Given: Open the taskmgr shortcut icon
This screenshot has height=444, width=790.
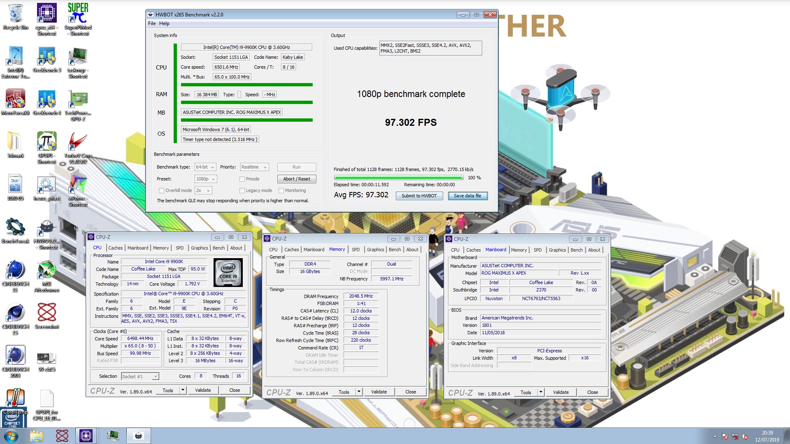Looking at the screenshot, I should point(78,62).
